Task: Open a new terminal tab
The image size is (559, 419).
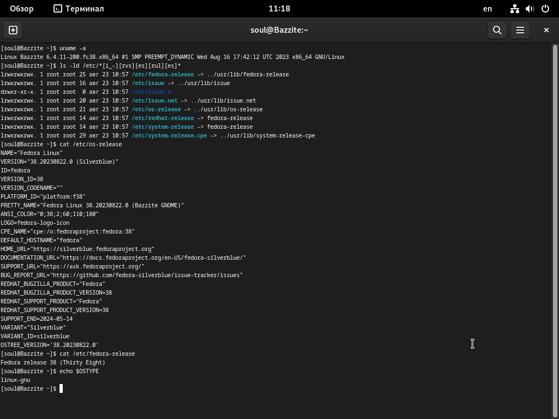Action: [x=13, y=30]
